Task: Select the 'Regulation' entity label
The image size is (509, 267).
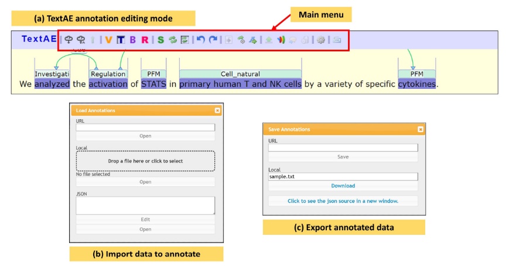Action: click(108, 74)
